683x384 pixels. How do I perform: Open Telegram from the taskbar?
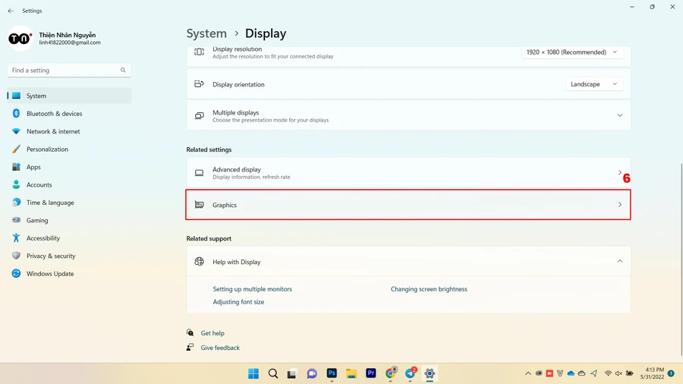411,373
